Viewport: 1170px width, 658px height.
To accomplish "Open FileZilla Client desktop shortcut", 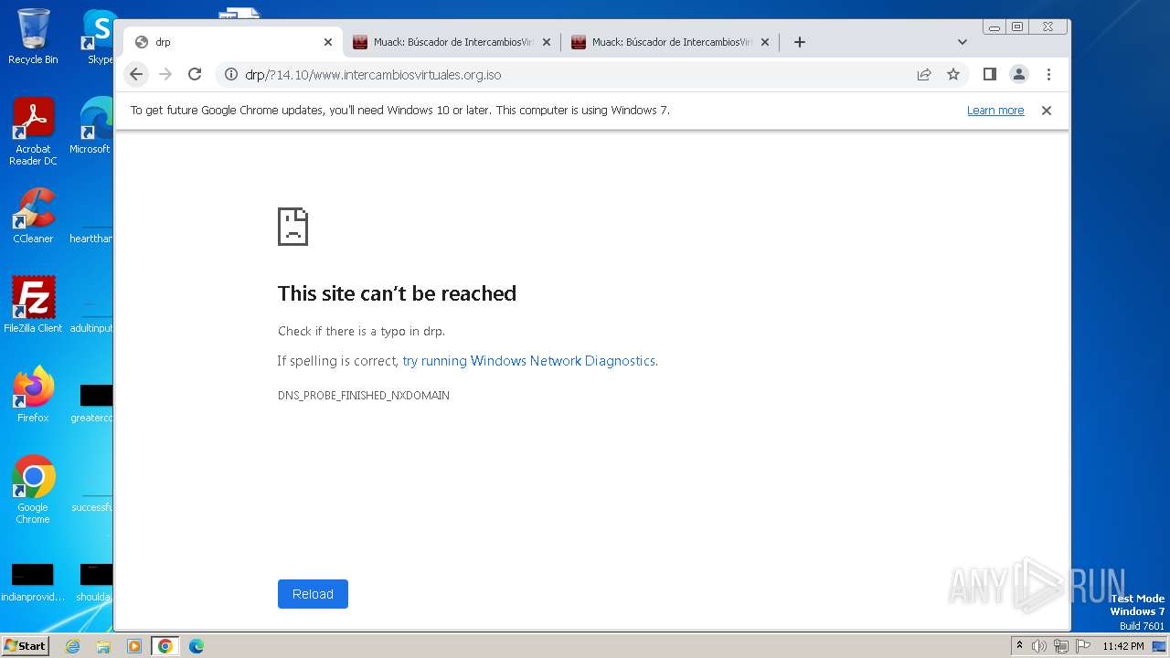I will click(33, 304).
